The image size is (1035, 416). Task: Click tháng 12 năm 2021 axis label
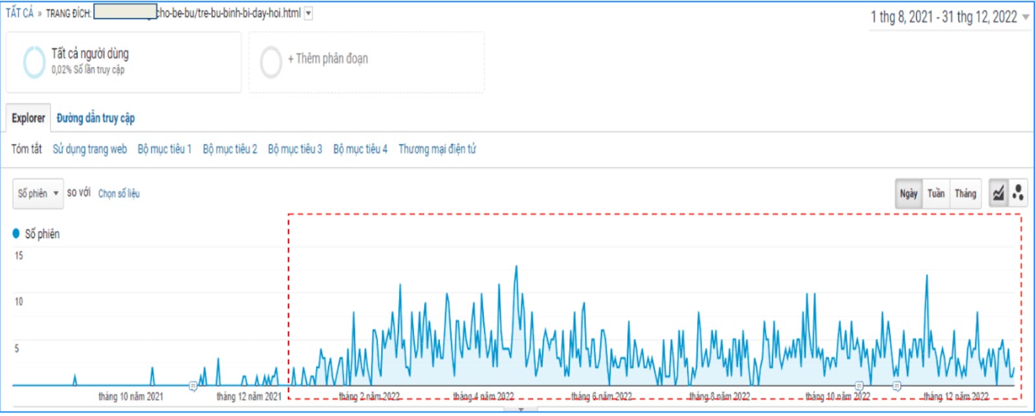pos(249,397)
